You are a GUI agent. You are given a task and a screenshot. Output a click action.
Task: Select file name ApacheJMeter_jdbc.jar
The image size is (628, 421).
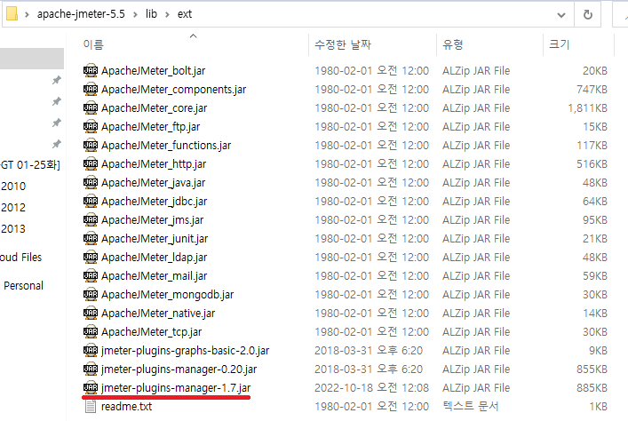tap(155, 202)
